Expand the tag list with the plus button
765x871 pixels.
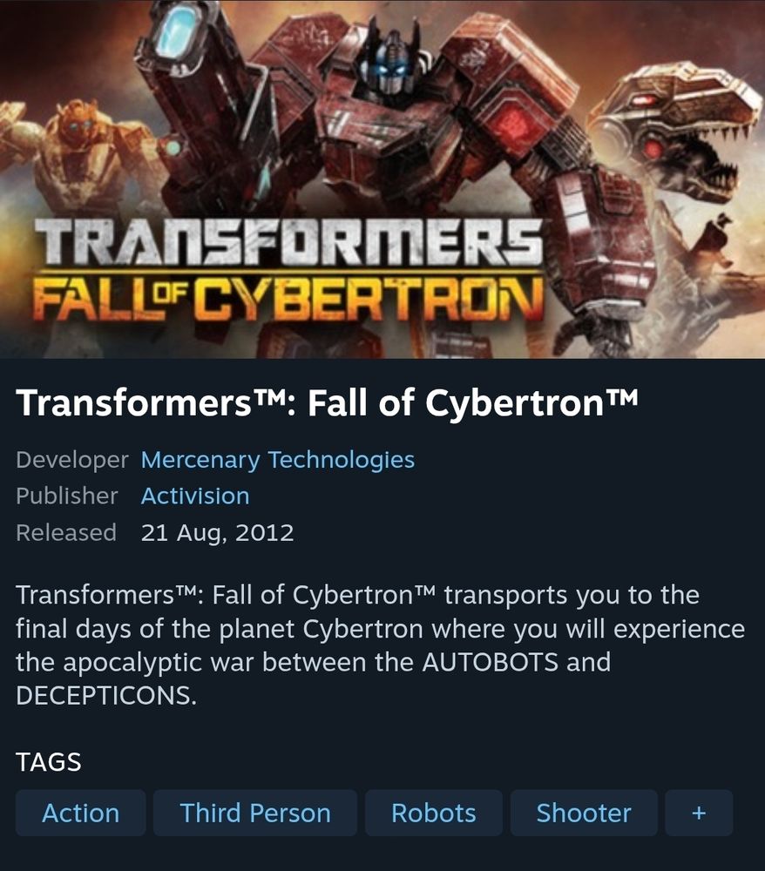699,813
